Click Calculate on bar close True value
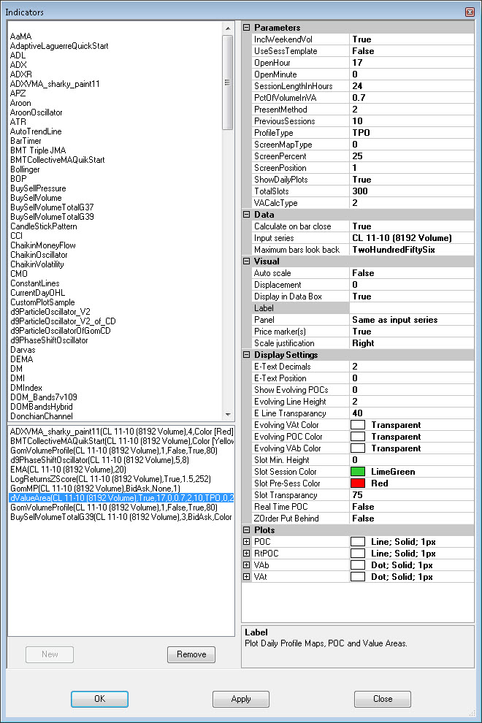482x723 pixels. click(x=412, y=226)
